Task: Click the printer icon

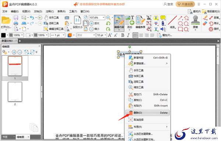Action: click(x=16, y=23)
